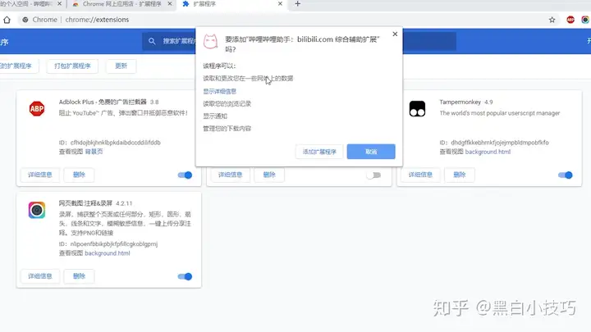Click the Tampermonkey logo on its card

tap(417, 109)
